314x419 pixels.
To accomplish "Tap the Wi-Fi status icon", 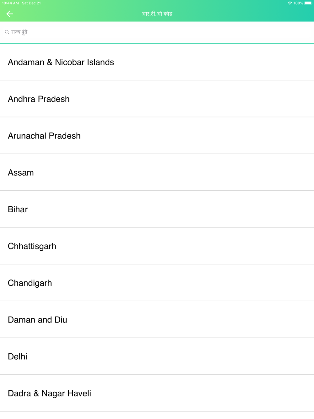I will pos(290,3).
